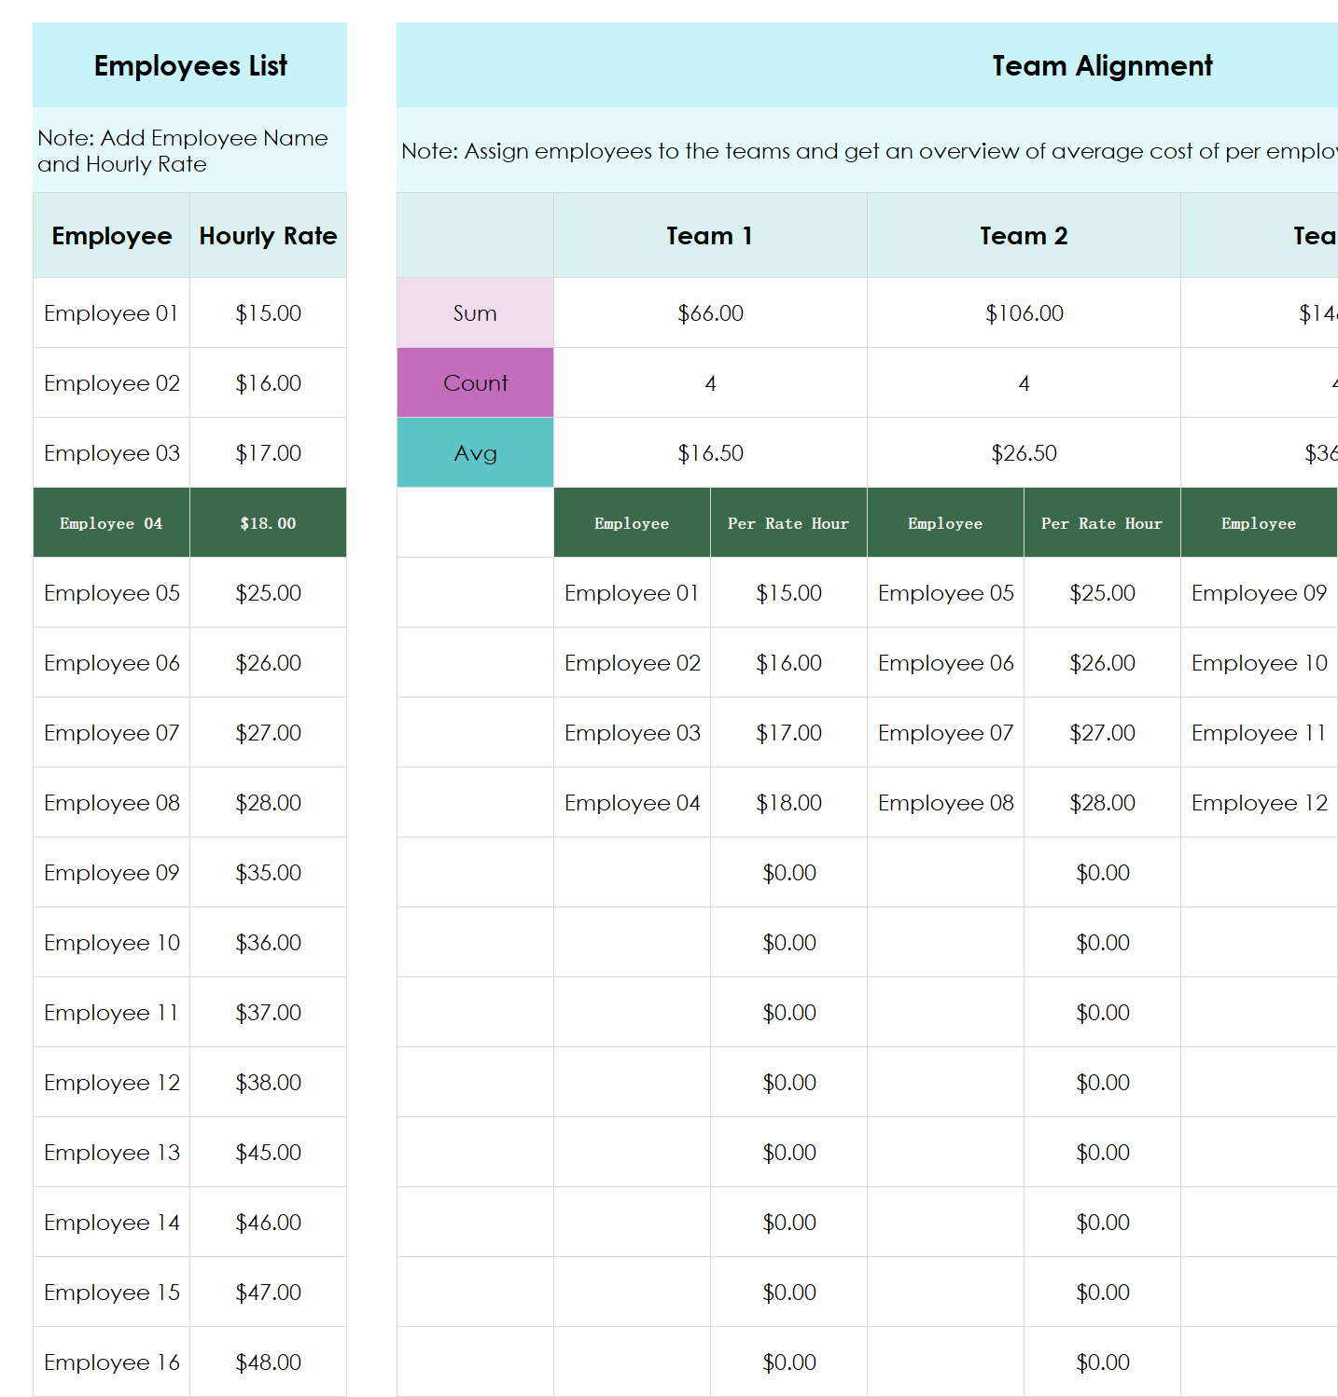Select Team 2 rate $28.00
1338x1397 pixels.
pyautogui.click(x=1102, y=802)
